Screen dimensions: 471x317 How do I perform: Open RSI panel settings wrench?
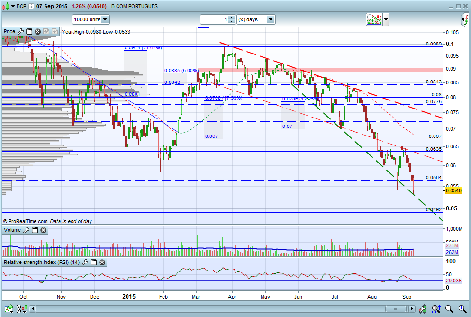pyautogui.click(x=85, y=263)
